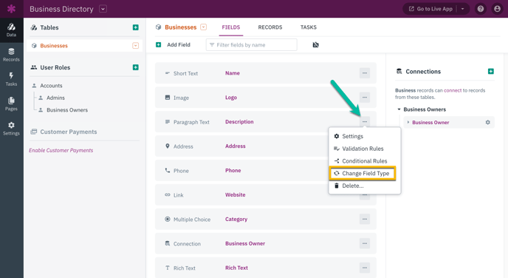Open the Data section in sidebar

11,30
